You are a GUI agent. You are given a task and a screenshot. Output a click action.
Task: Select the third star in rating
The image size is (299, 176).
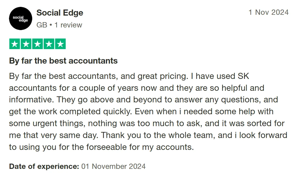pos(38,44)
